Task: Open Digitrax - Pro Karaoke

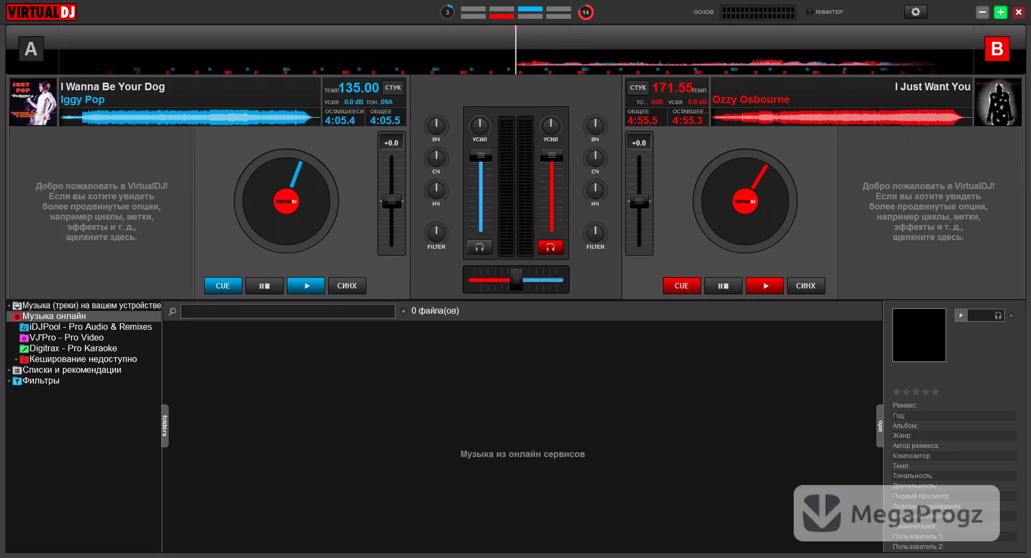Action: pyautogui.click(x=73, y=348)
